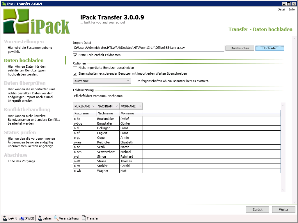The width and height of the screenshot is (298, 223).
Task: Select Konfliktbehandlung step in sidebar
Action: pyautogui.click(x=27, y=109)
